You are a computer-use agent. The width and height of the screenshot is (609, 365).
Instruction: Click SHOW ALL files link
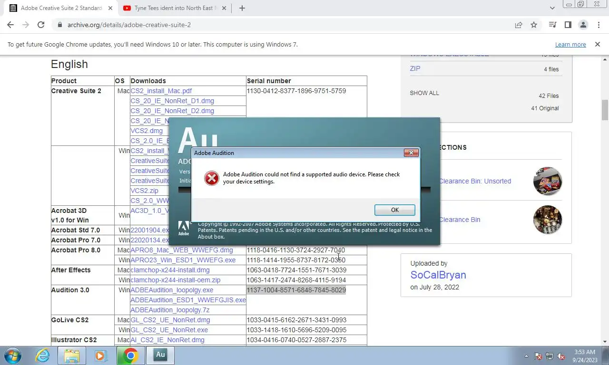pyautogui.click(x=424, y=93)
